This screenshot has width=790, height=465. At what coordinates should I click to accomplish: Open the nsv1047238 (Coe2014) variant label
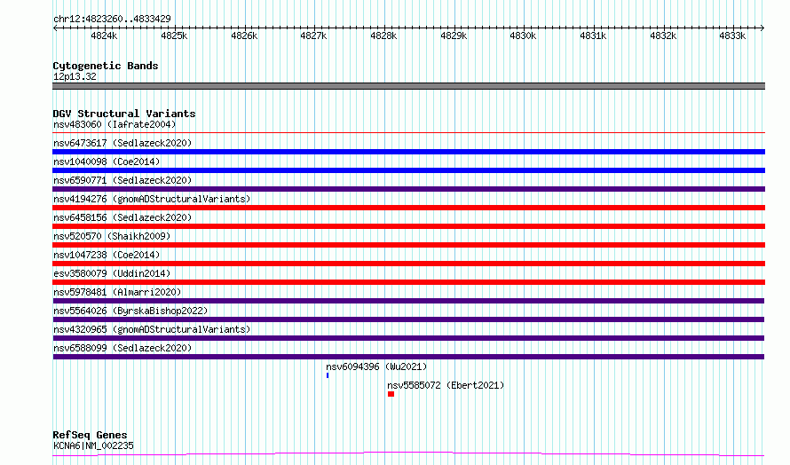pos(107,255)
